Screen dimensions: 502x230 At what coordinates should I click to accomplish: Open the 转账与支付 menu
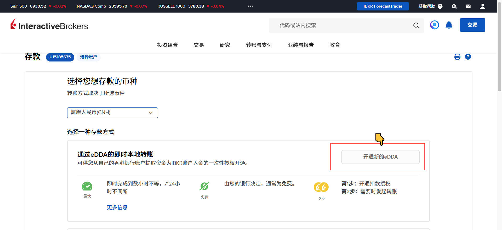(x=259, y=45)
